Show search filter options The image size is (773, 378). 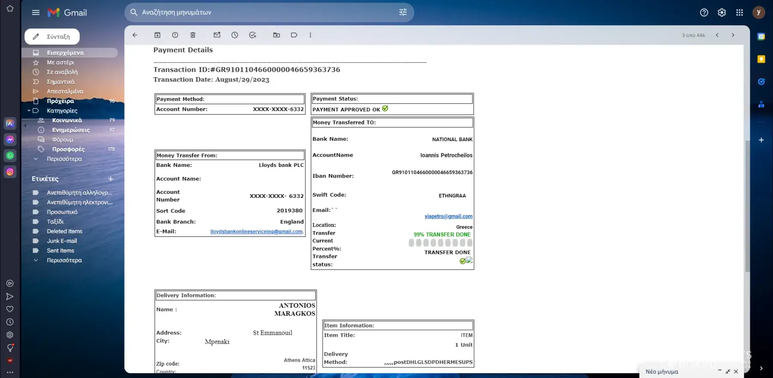point(403,12)
